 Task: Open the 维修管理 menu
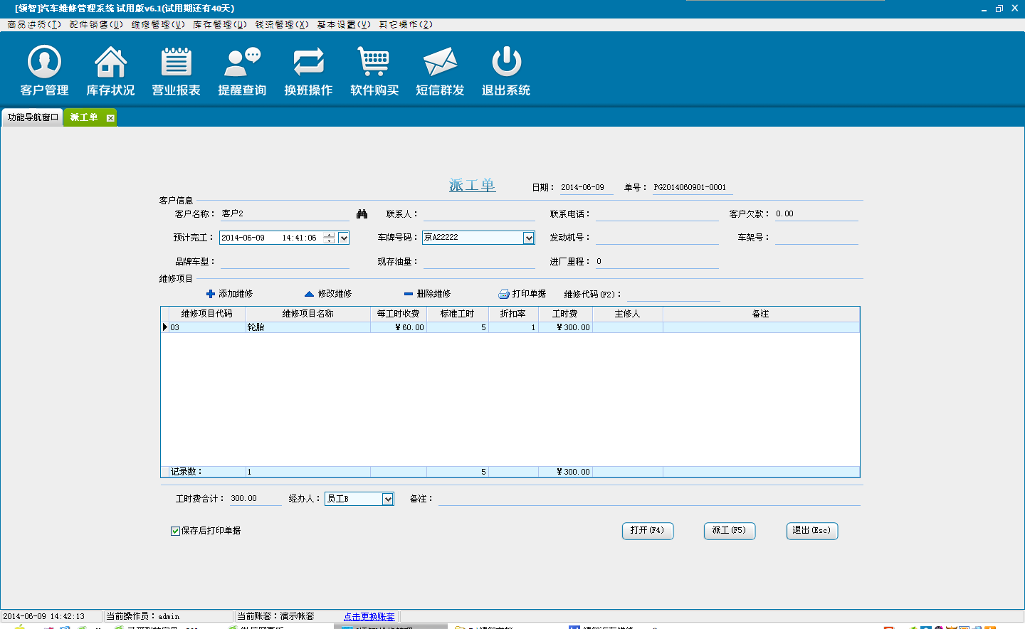pos(157,24)
